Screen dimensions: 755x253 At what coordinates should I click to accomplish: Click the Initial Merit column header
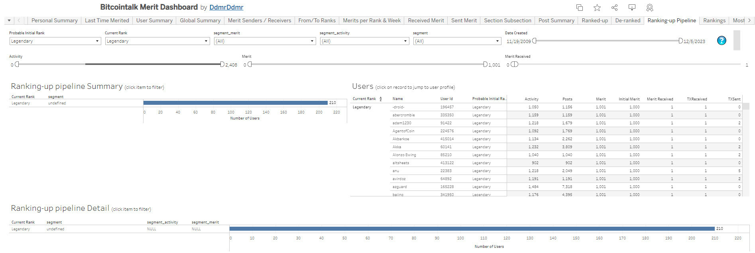click(629, 99)
